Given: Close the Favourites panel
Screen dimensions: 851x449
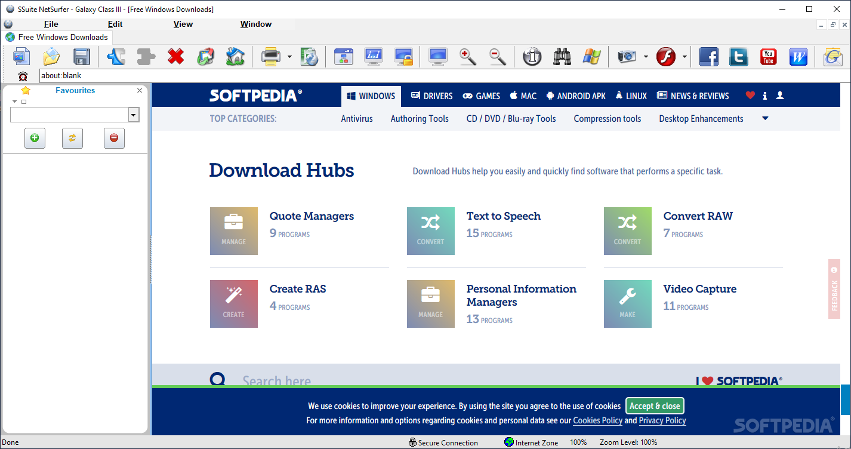Looking at the screenshot, I should click(x=140, y=91).
